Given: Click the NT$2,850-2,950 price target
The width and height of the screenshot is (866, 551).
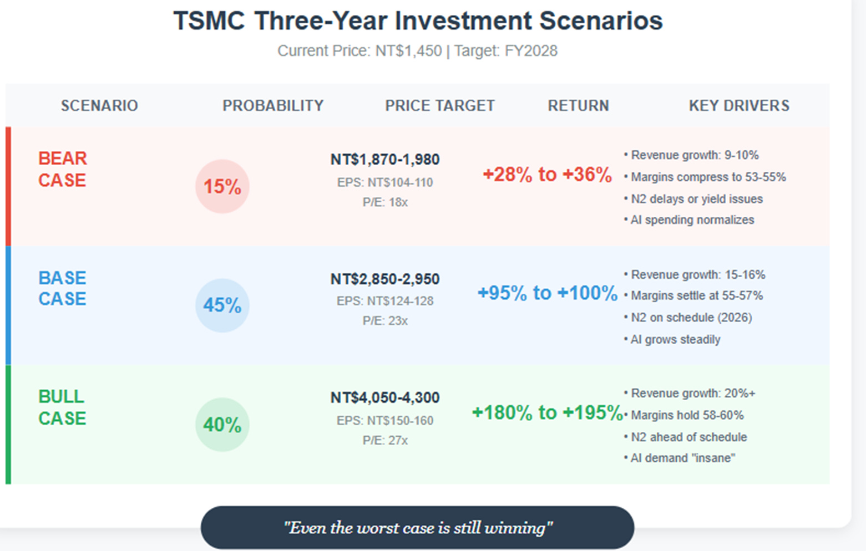Looking at the screenshot, I should tap(385, 279).
